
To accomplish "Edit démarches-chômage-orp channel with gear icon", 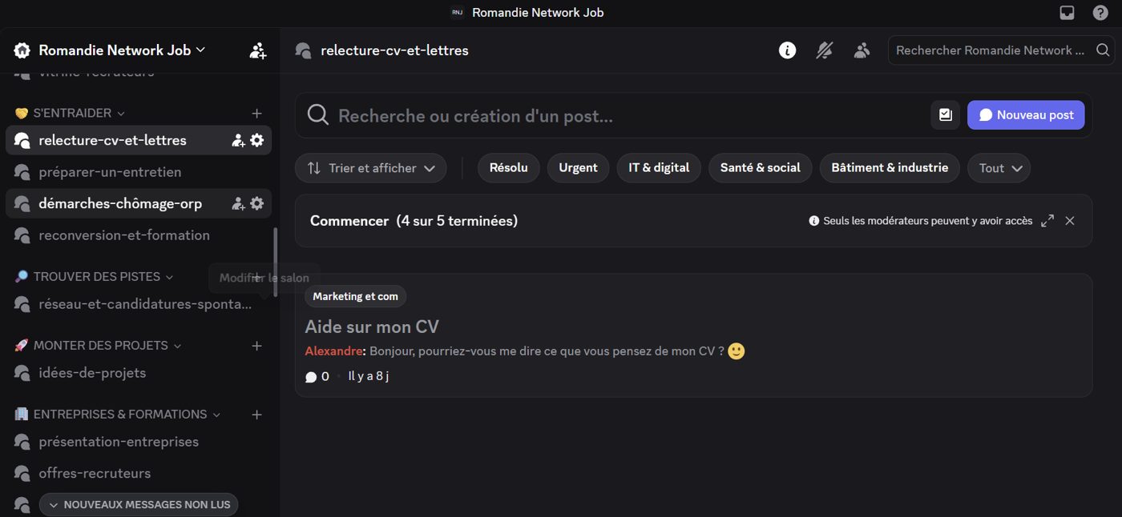I will point(256,203).
